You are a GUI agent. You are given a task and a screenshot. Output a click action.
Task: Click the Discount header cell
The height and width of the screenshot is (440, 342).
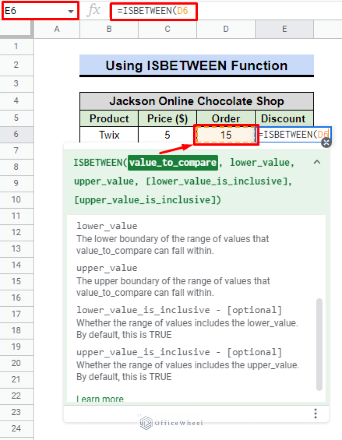coord(283,118)
